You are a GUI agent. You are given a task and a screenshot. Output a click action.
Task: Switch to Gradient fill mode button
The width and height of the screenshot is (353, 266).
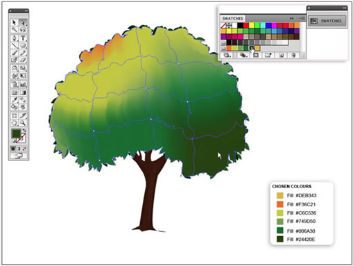coord(19,149)
